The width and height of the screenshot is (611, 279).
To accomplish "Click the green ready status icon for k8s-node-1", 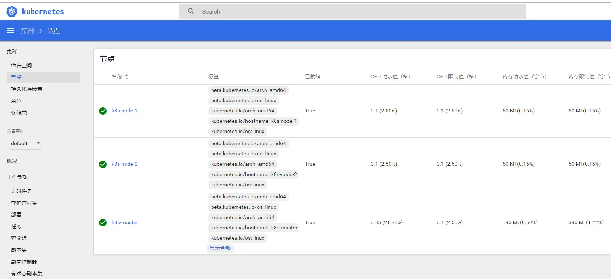I will pyautogui.click(x=103, y=111).
